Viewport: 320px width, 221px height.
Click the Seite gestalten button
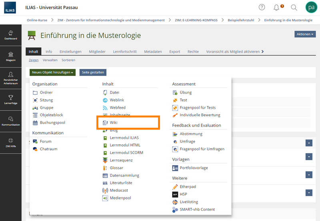point(93,72)
